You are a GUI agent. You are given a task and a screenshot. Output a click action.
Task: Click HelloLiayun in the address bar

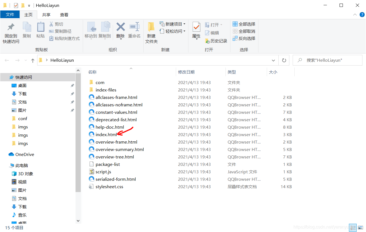coord(62,60)
